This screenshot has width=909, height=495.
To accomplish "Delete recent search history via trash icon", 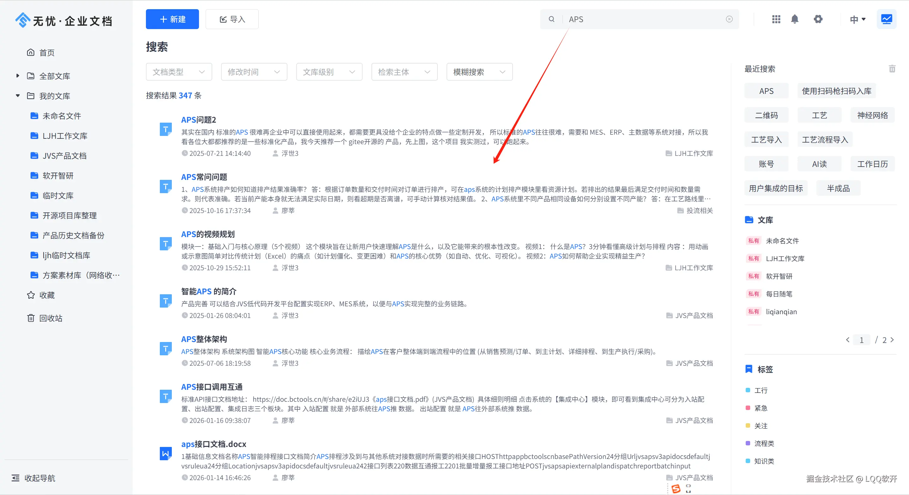I will (x=892, y=69).
